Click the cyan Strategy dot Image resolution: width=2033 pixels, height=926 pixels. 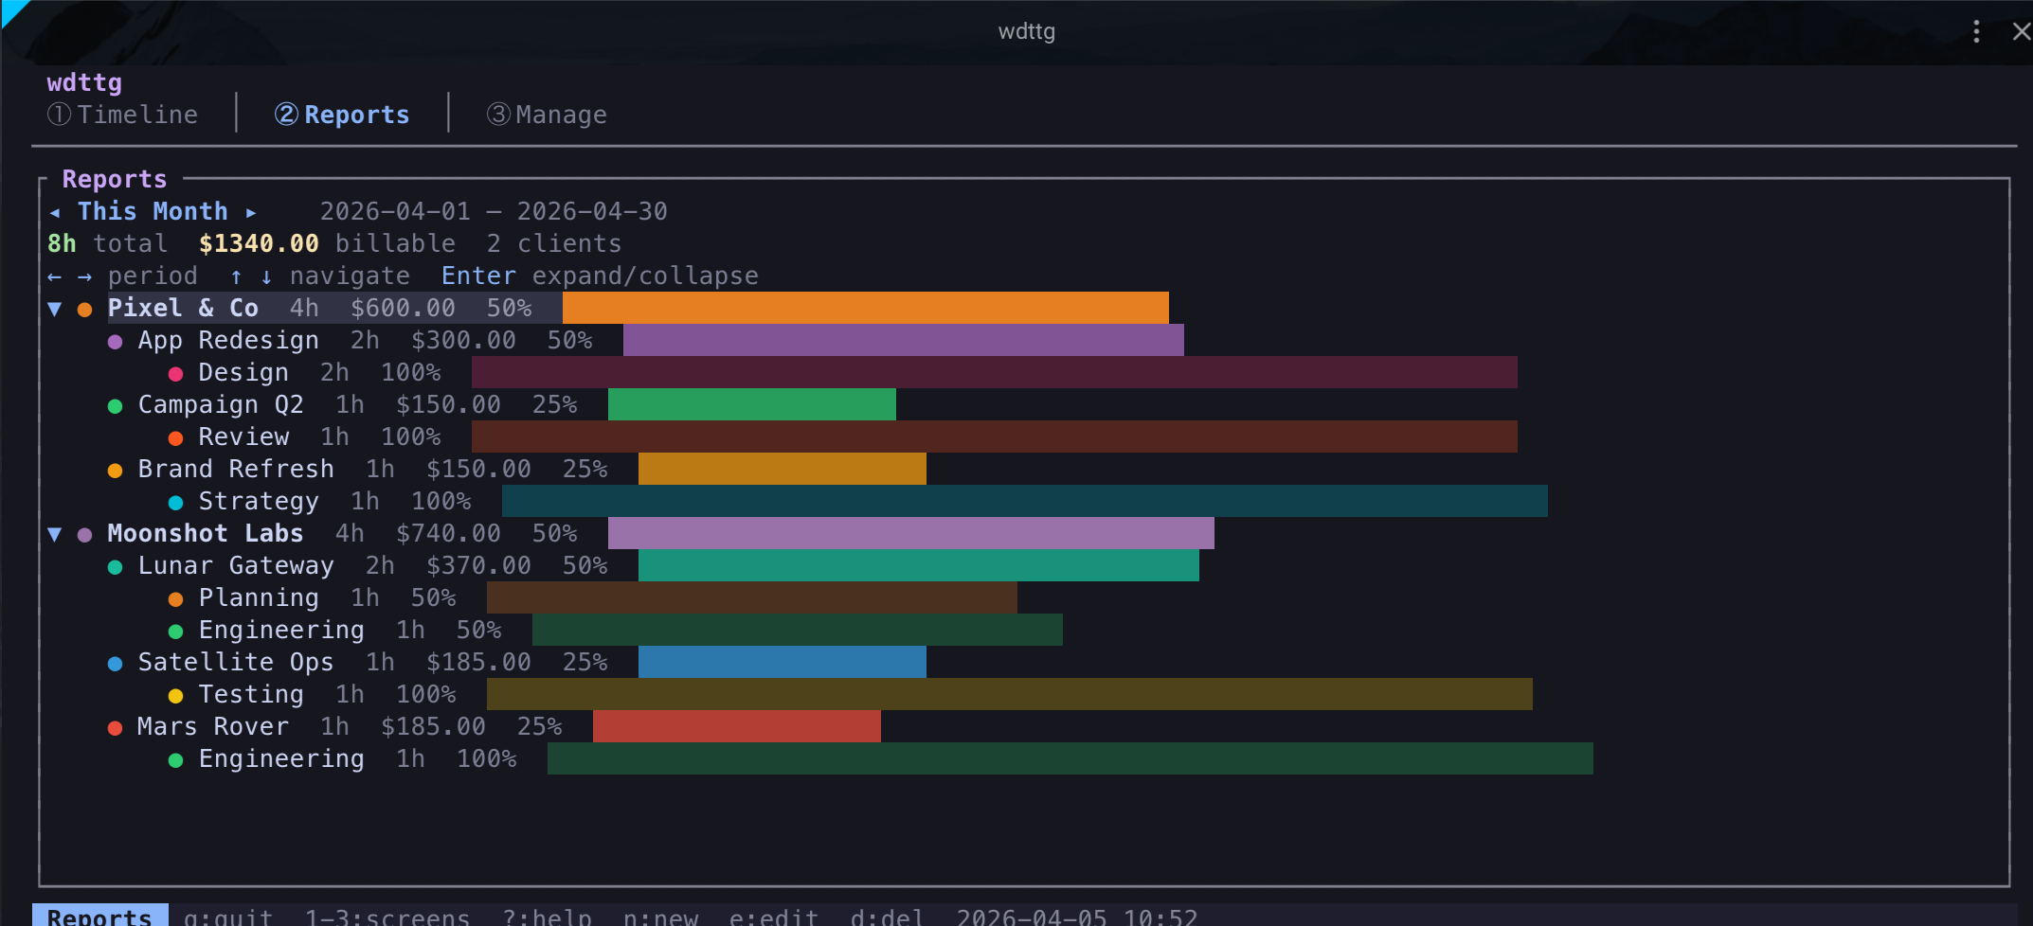pyautogui.click(x=175, y=503)
